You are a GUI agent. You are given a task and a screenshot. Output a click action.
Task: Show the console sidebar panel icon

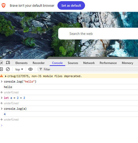coord(1,69)
